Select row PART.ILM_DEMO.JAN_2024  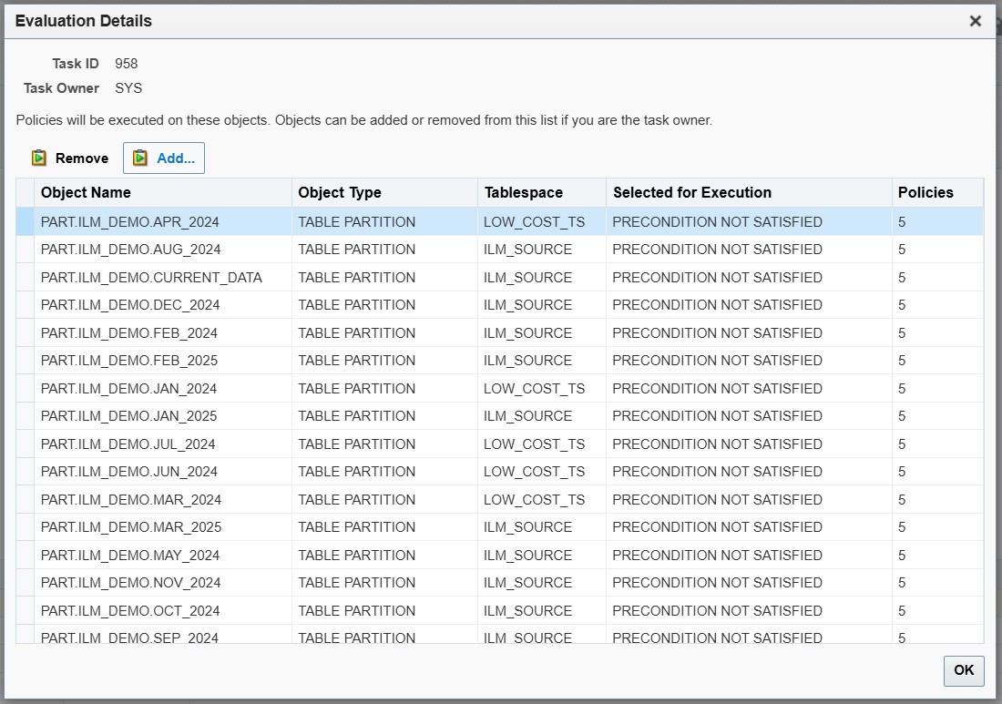(129, 389)
